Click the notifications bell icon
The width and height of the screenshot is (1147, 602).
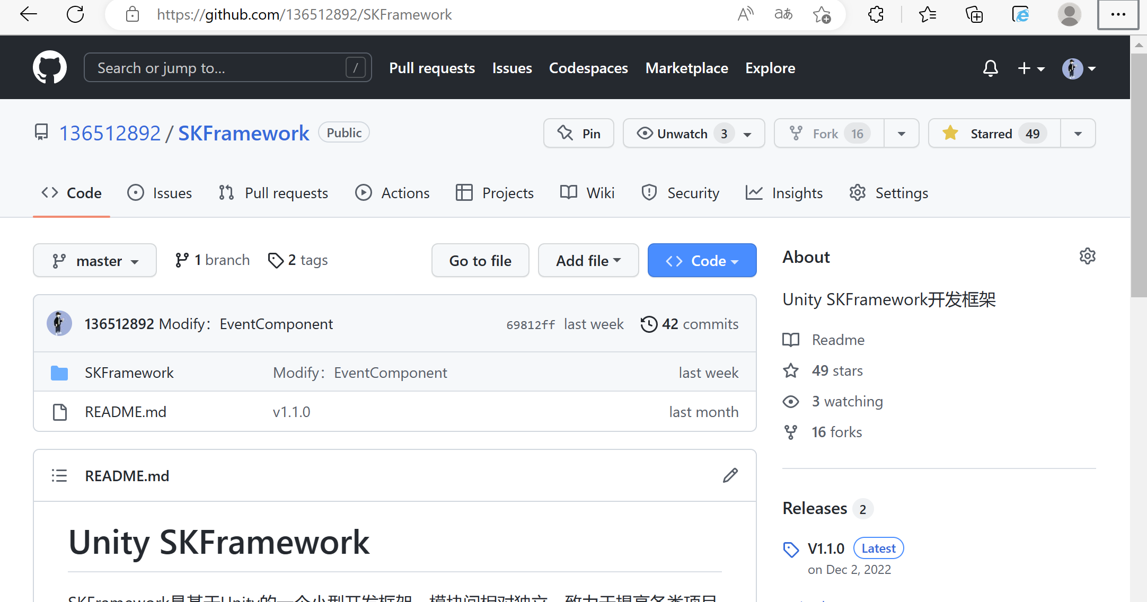click(x=991, y=68)
